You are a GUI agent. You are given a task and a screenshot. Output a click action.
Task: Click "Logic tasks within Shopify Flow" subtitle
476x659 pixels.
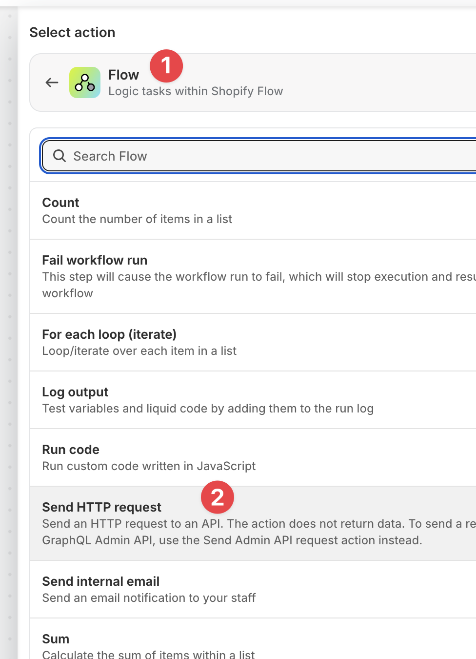click(x=196, y=91)
